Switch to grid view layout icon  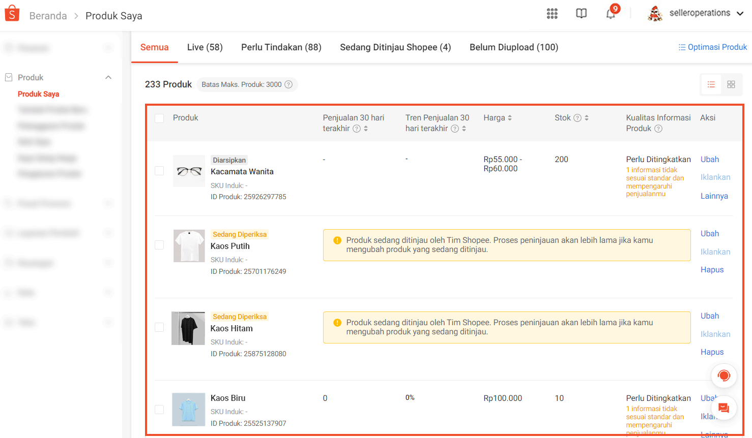[731, 84]
